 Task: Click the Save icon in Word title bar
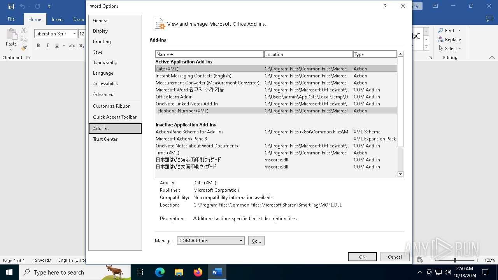coord(11,6)
